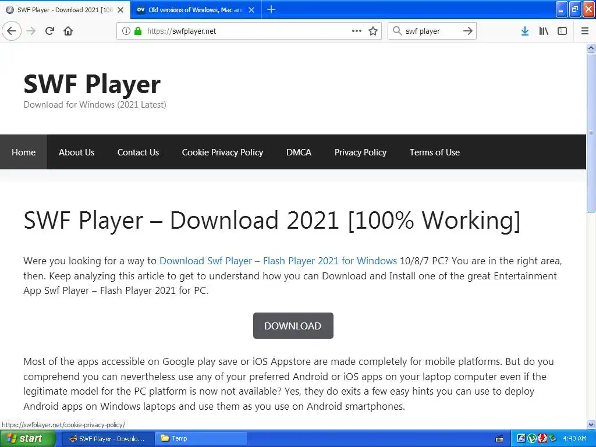Click the search field containing swf player
The width and height of the screenshot is (596, 447).
(x=432, y=31)
